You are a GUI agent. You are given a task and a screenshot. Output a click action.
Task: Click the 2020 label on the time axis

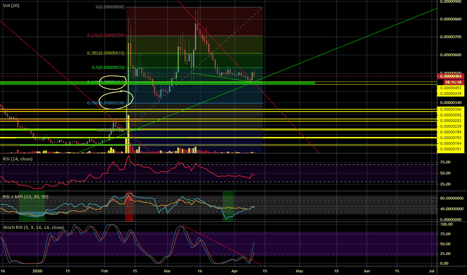tap(38, 271)
